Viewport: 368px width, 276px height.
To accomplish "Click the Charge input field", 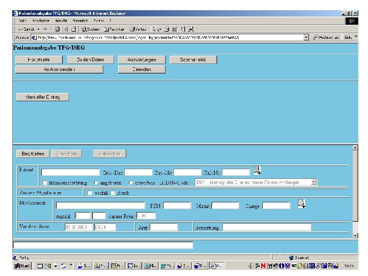I will [276, 205].
